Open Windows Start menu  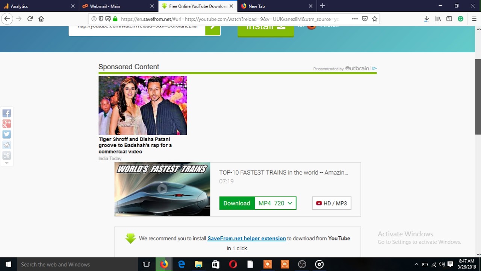click(x=8, y=264)
